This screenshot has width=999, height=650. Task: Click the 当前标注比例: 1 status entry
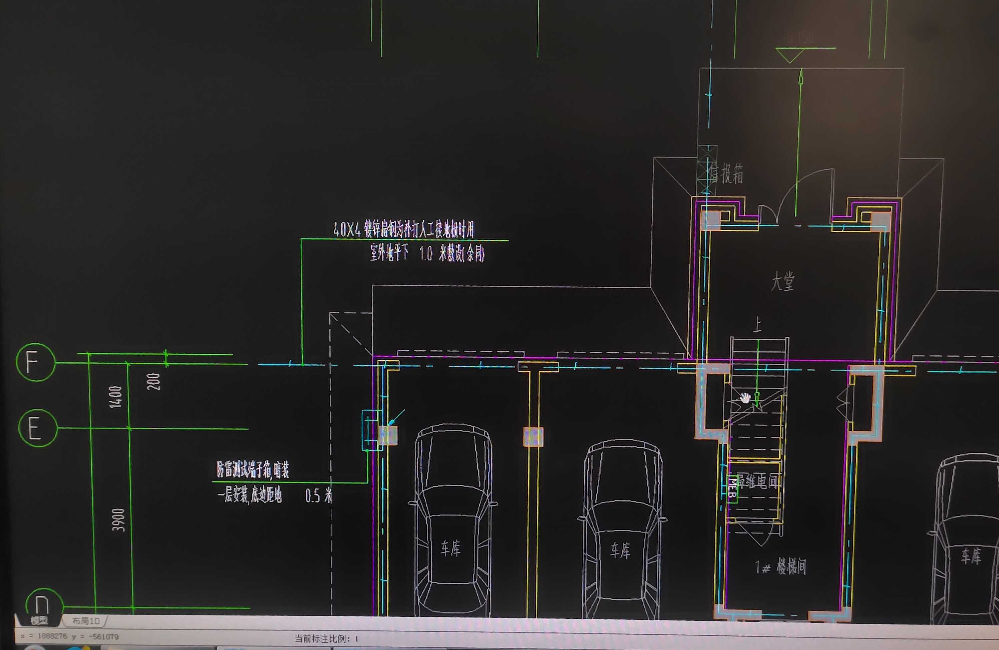point(326,639)
